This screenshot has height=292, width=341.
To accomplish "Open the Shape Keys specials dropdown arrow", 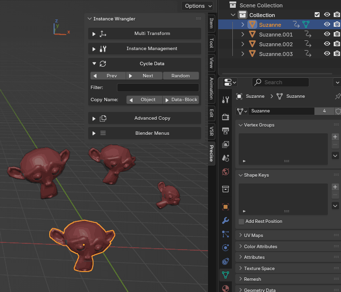I will click(x=335, y=206).
